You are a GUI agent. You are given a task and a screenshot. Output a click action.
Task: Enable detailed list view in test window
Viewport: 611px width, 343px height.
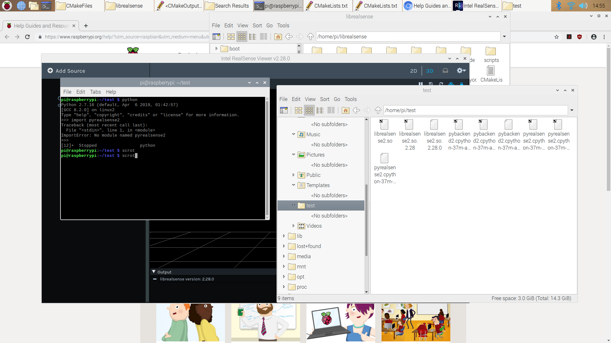(x=331, y=110)
